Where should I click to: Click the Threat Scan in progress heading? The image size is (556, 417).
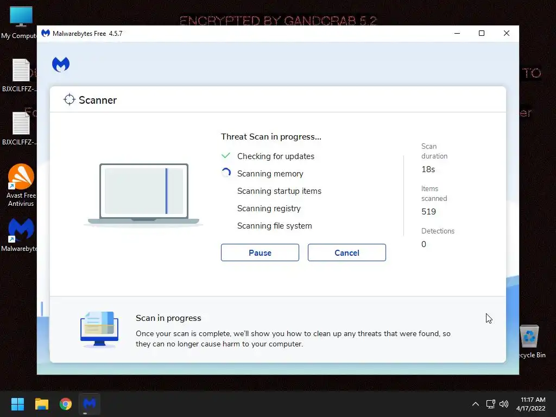(x=271, y=137)
